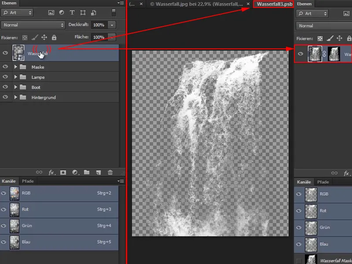The image size is (352, 264).
Task: Click the delete layer trash icon
Action: coord(110,172)
